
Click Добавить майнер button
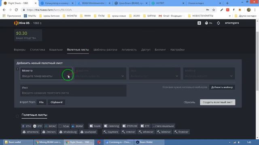click(x=222, y=87)
